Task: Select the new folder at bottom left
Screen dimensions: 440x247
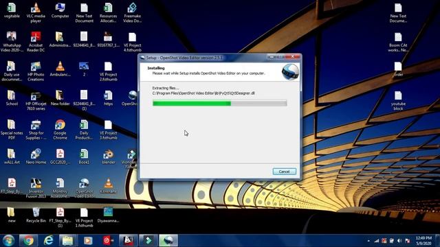Action: pos(12,215)
